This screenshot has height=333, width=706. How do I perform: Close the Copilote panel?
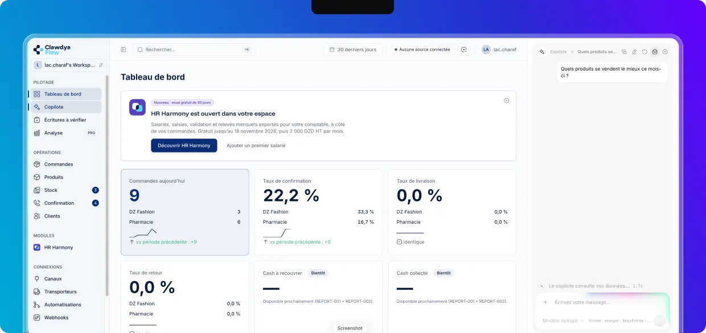(665, 52)
